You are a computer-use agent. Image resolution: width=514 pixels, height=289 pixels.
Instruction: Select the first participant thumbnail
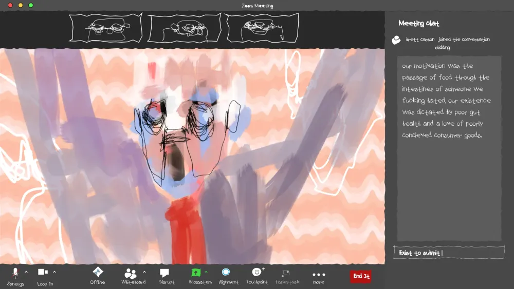tap(105, 28)
